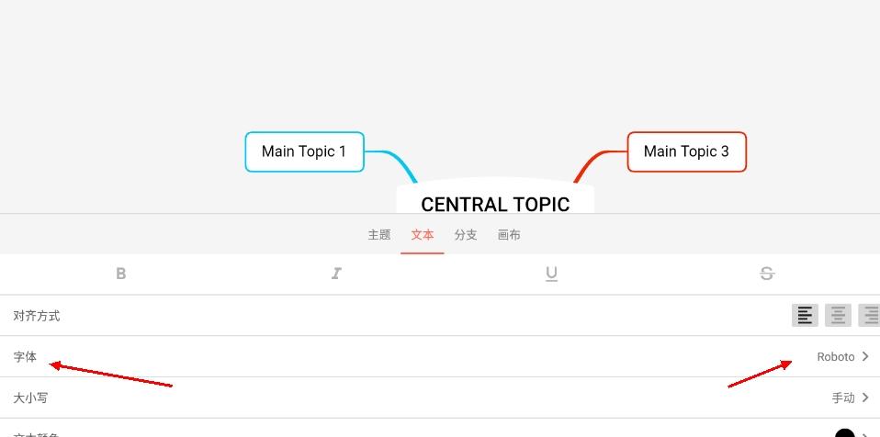Toggle italic text formatting
The width and height of the screenshot is (880, 437).
(336, 274)
